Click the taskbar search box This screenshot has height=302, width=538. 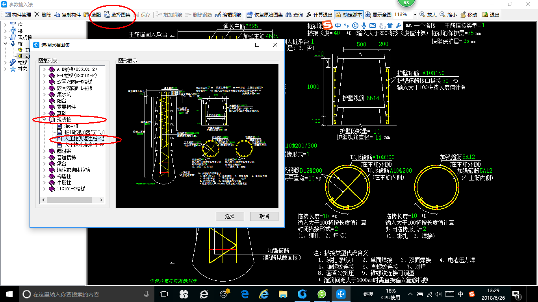pos(87,294)
